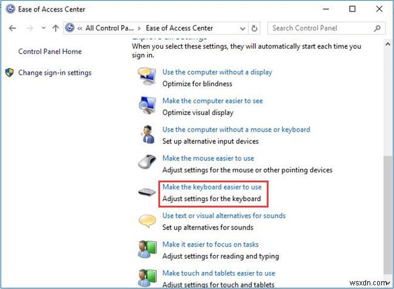Screen dimensions: 394x289
Task: Open Make the mouse easier to use
Action: (208, 158)
